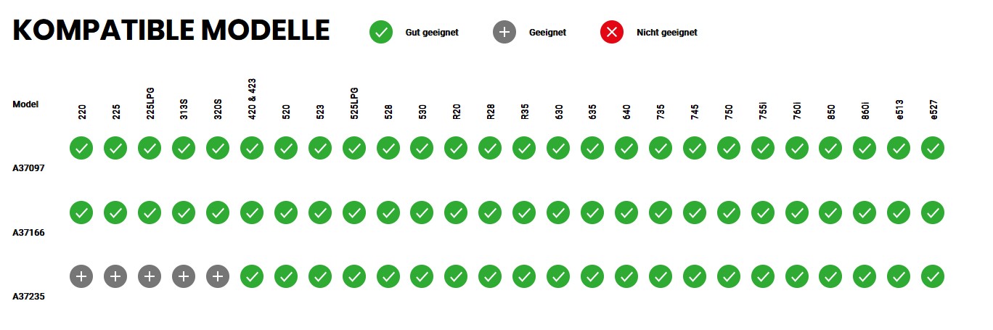Click the A37166 row label
The height and width of the screenshot is (330, 993).
(x=29, y=232)
